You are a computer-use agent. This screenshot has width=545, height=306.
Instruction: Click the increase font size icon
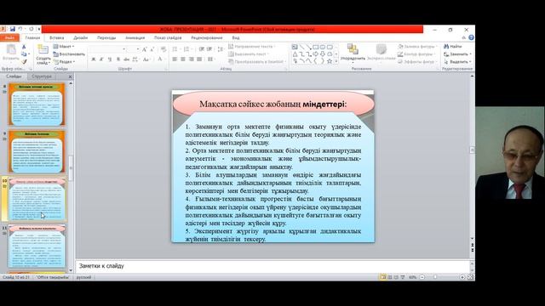point(144,49)
